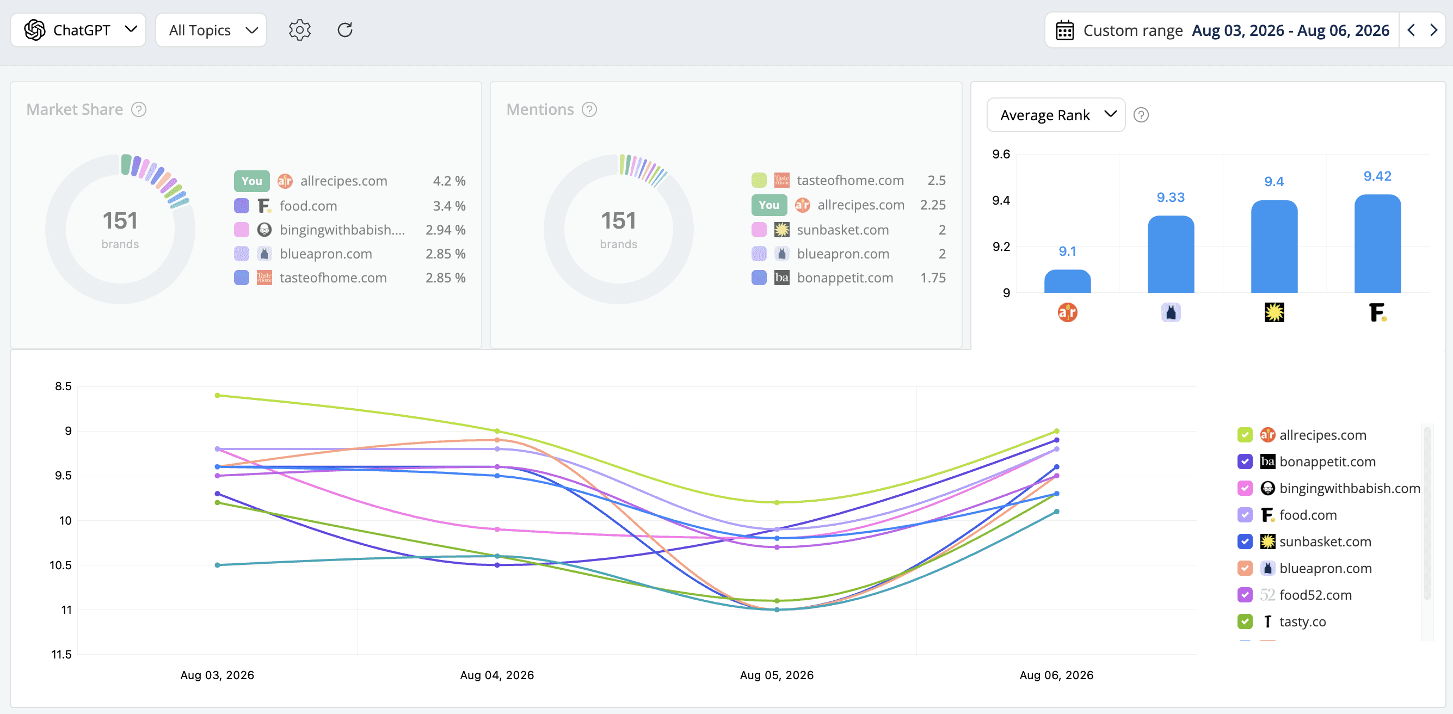Click the 9.4 sunbasket bar in the chart
Viewport: 1453px width, 714px height.
(x=1274, y=247)
